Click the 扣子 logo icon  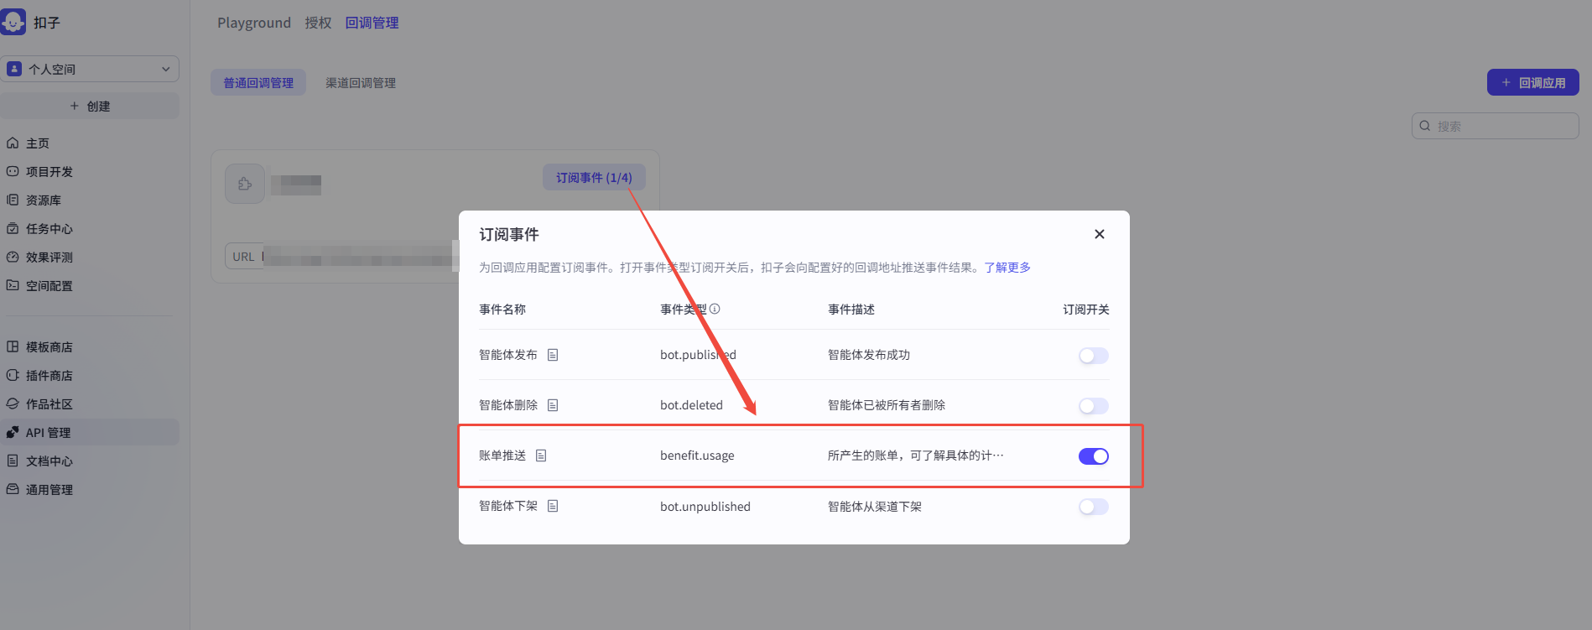(13, 22)
